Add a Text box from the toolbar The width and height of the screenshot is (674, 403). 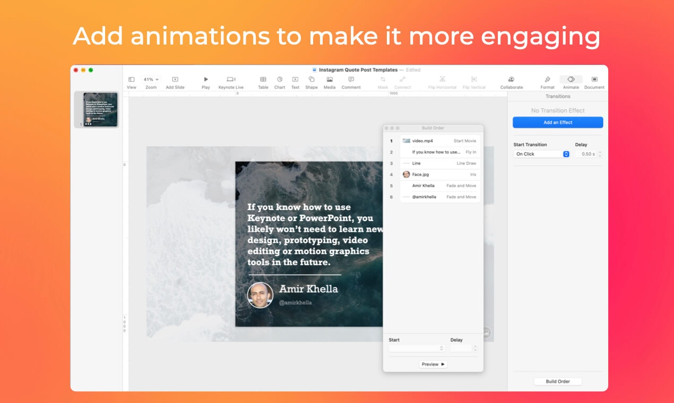[295, 80]
